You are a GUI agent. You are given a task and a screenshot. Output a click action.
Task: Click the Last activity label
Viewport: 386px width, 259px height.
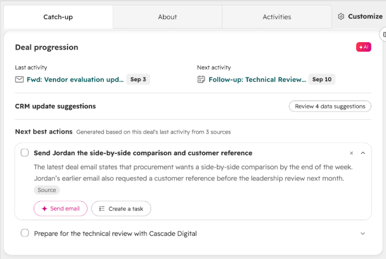click(31, 67)
